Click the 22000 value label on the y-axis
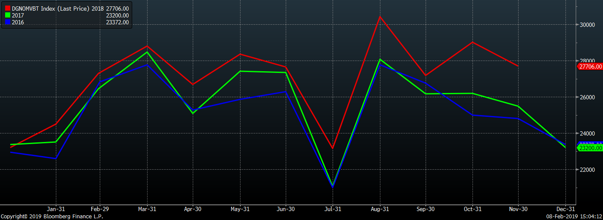Screen dimensions: 603x220 586,170
